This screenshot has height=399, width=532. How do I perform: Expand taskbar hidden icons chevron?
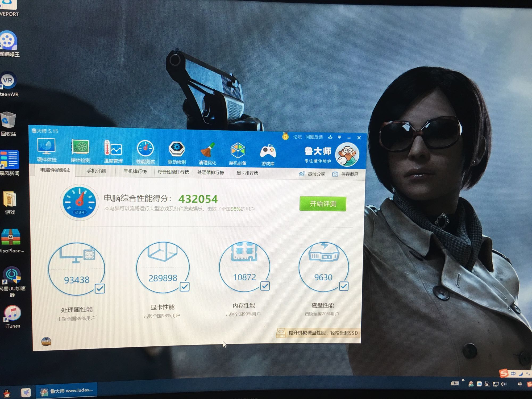[x=463, y=381]
